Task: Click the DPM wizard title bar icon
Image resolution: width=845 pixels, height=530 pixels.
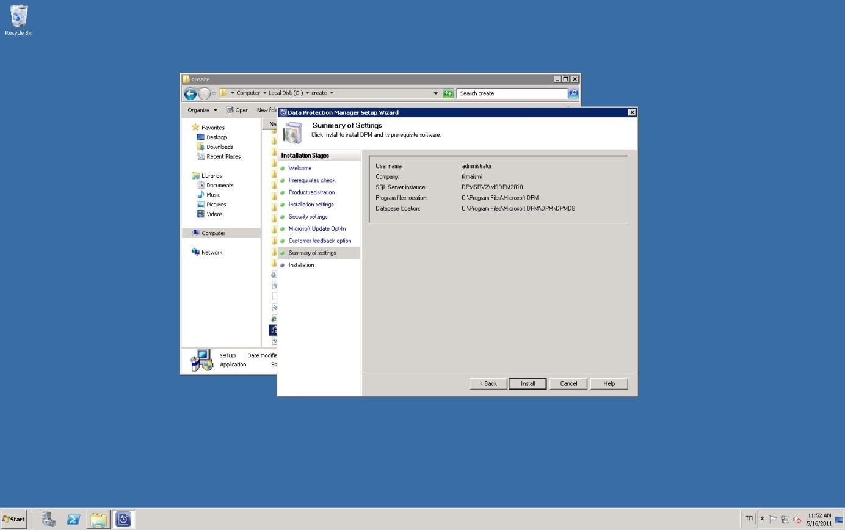Action: (x=283, y=112)
